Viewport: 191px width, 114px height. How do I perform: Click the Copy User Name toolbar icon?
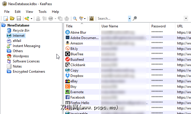38,19
